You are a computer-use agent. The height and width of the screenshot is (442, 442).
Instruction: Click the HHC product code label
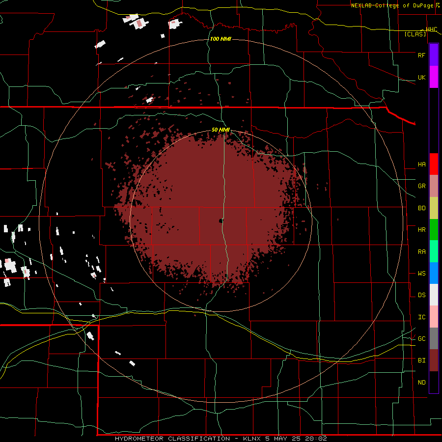[x=432, y=29]
